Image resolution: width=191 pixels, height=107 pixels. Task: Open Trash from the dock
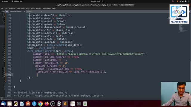[x=85, y=104]
